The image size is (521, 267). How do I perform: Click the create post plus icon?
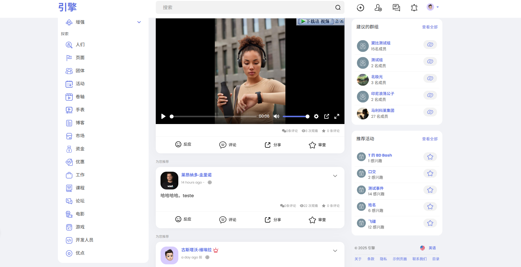(360, 8)
